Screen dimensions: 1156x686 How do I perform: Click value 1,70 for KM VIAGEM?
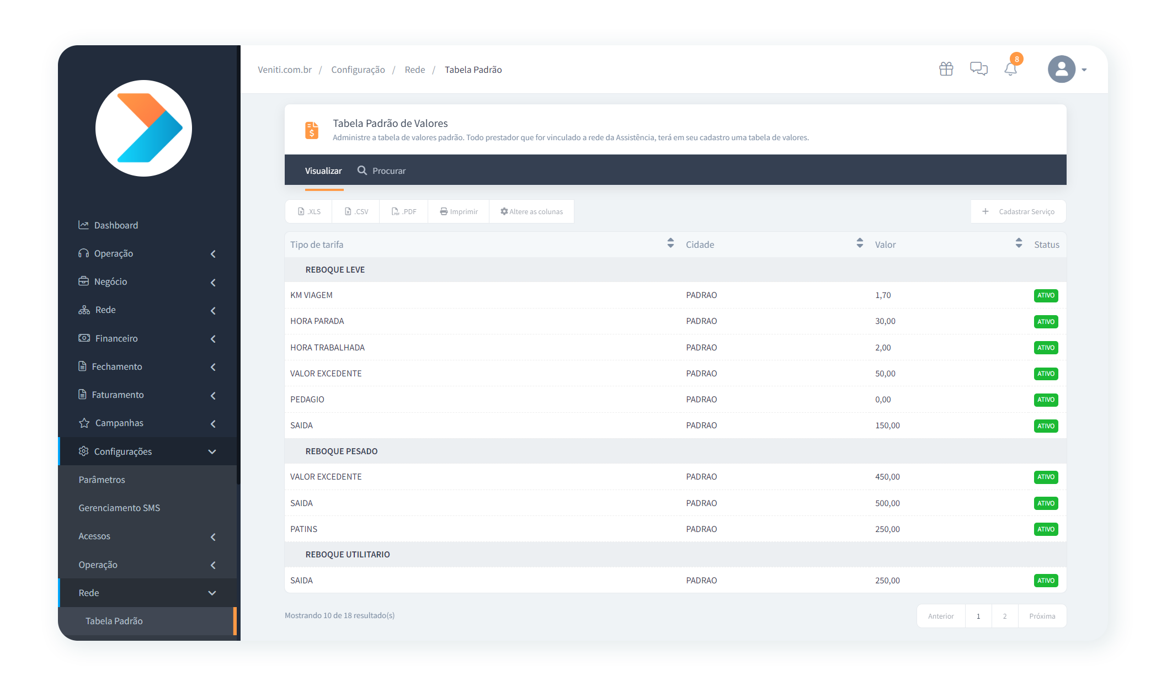point(883,295)
